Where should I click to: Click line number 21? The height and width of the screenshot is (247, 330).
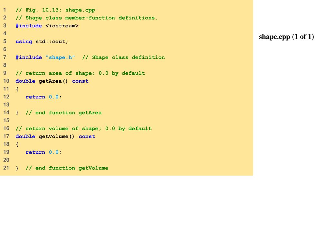pyautogui.click(x=6, y=168)
